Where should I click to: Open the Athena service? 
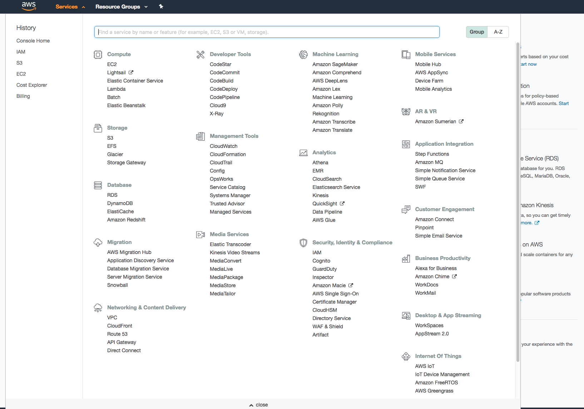(x=320, y=163)
